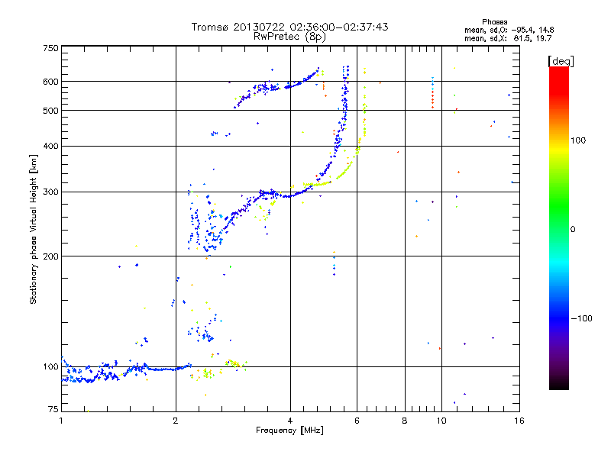Viewport: 611px width, 458px height.
Task: Click the colorbar tick label '-100'
Action: pyautogui.click(x=582, y=318)
